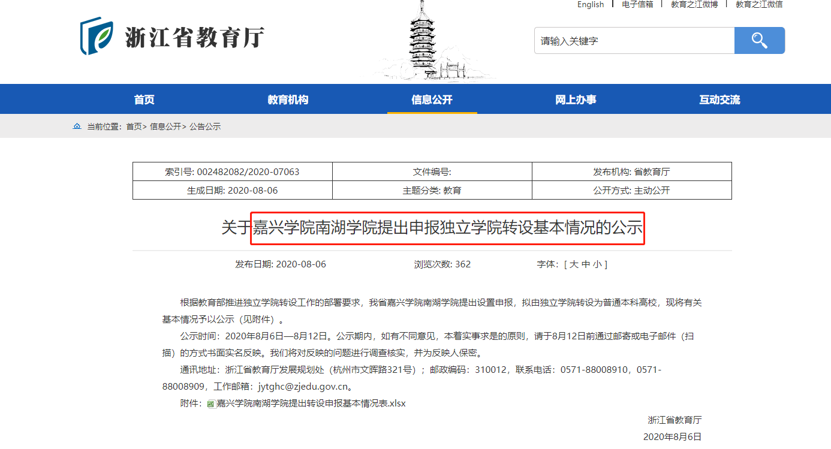This screenshot has width=831, height=449.
Task: Open the 电子信箱 link
Action: point(637,5)
